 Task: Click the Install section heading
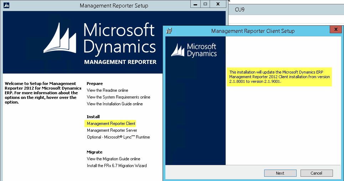click(x=93, y=117)
